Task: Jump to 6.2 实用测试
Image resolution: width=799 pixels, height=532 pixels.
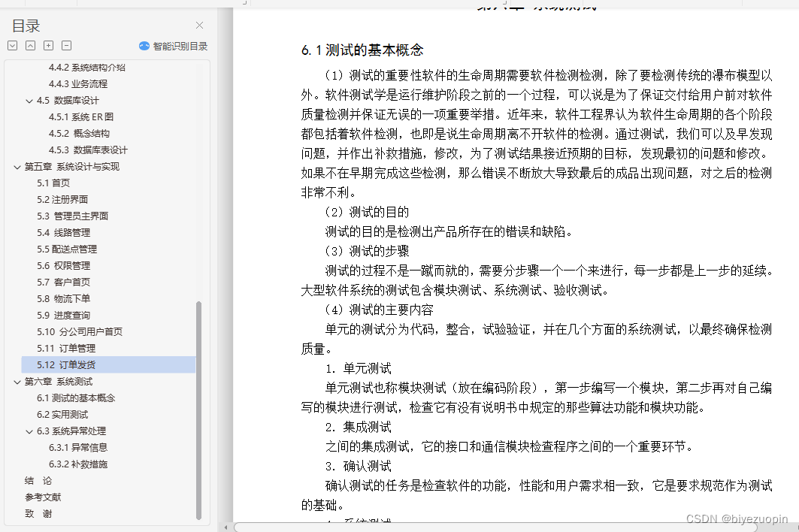Action: [x=62, y=414]
